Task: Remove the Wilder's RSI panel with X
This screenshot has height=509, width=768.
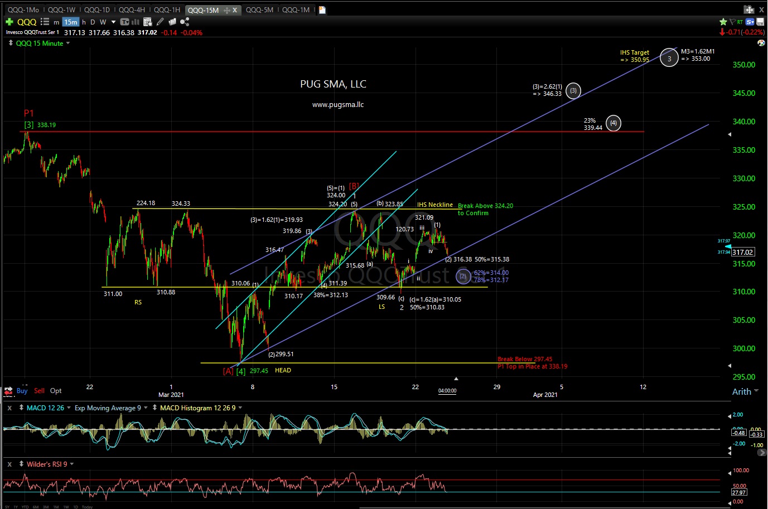Action: tap(9, 464)
